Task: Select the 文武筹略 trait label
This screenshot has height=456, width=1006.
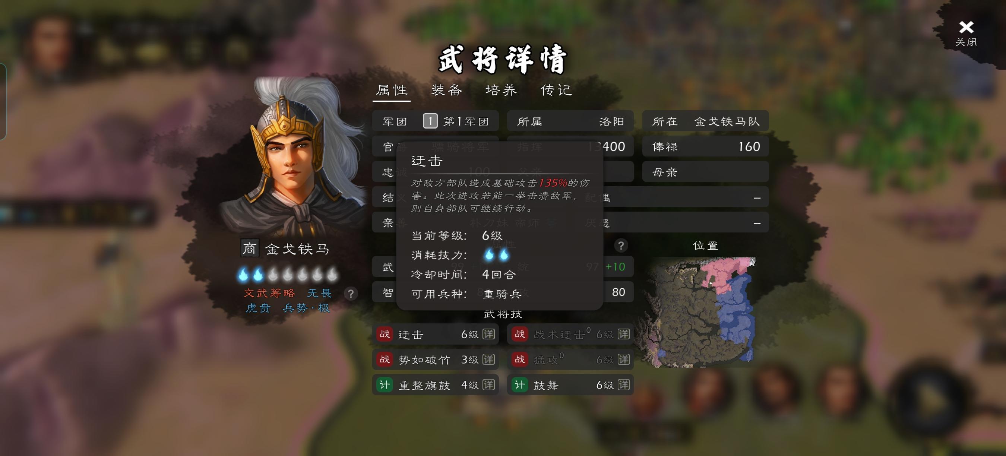Action: coord(269,293)
